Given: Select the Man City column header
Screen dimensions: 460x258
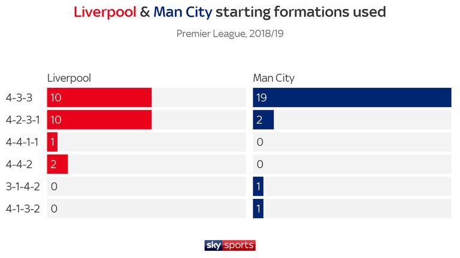Looking at the screenshot, I should click(273, 78).
